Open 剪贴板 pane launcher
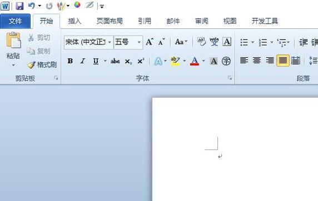Viewport: 318px width, 201px height. tap(56, 78)
